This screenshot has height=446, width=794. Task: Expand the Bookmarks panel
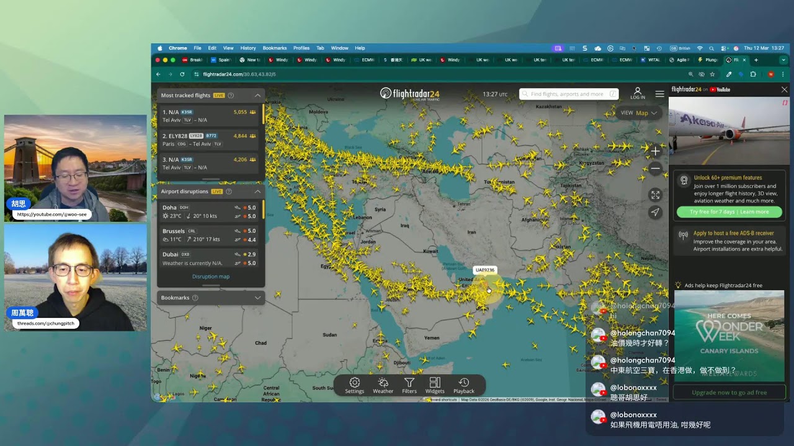257,298
